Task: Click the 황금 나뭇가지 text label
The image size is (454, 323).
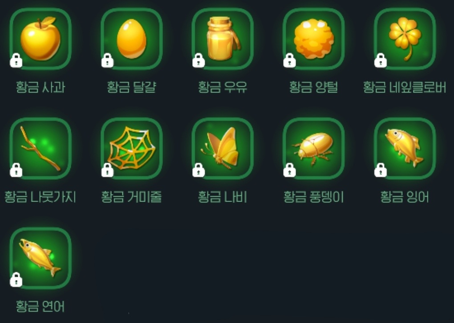Action: tap(40, 197)
